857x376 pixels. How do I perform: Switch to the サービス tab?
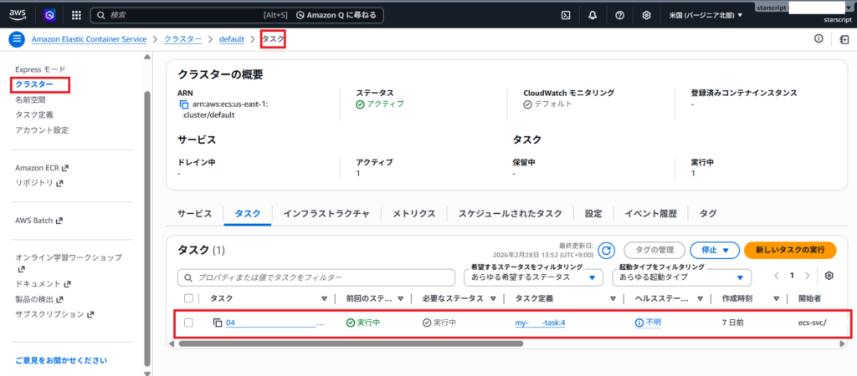tap(194, 214)
